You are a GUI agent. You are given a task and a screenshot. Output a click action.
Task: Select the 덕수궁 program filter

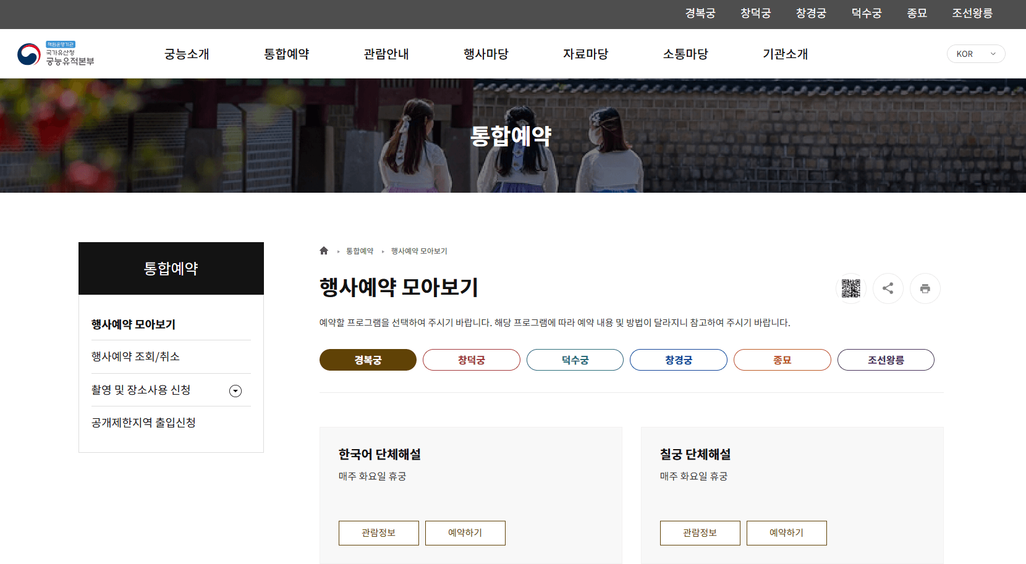click(574, 360)
